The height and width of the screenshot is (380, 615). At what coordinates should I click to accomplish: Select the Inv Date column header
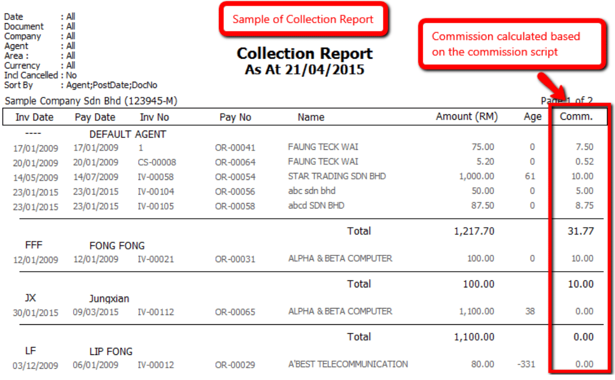tap(34, 117)
